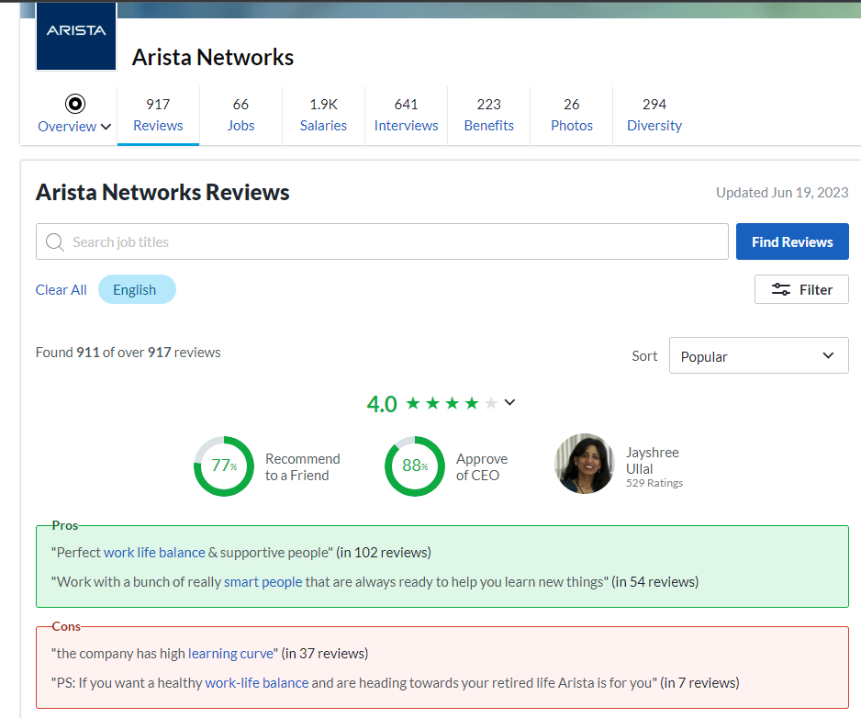861x718 pixels.
Task: Open the 641 Interviews tab
Action: click(407, 115)
